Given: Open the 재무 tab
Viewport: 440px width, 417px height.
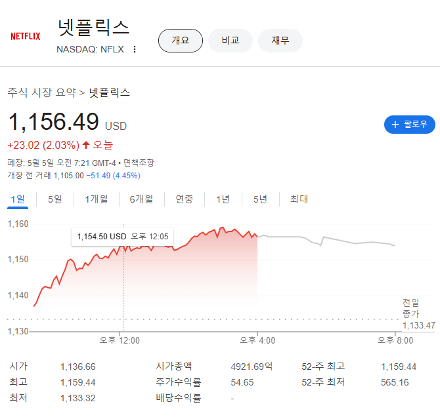Looking at the screenshot, I should 280,41.
